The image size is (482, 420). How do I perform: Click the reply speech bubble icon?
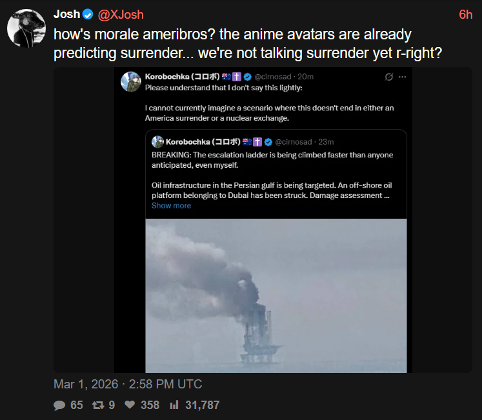(x=59, y=405)
